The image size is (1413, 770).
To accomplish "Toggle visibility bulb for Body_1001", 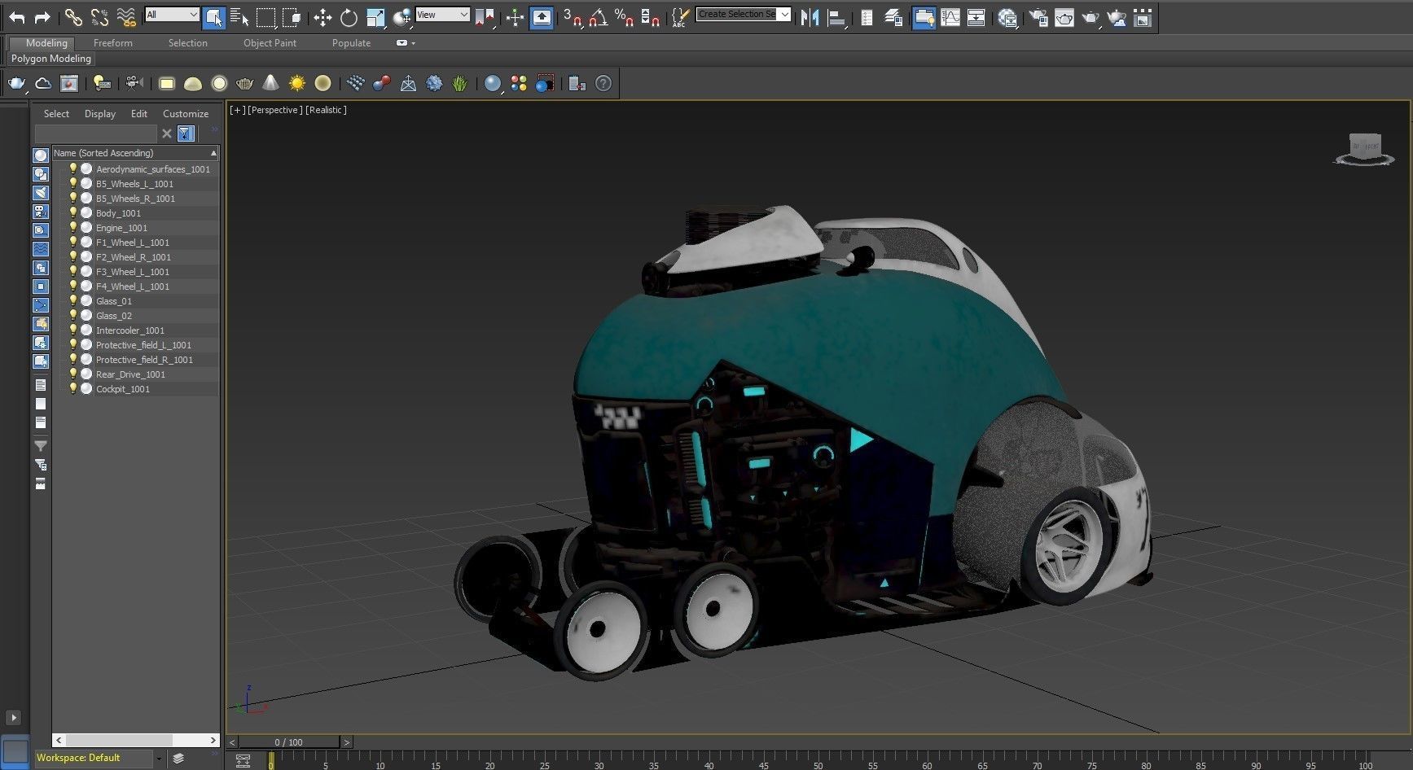I will click(72, 213).
